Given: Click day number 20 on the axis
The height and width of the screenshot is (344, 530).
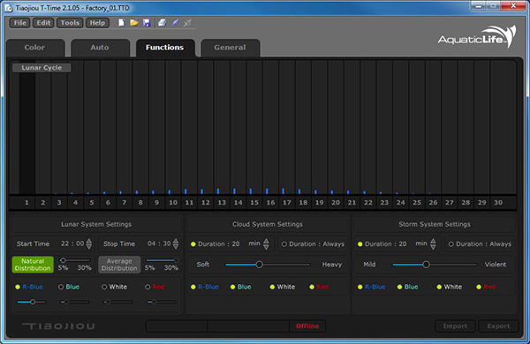Looking at the screenshot, I should pyautogui.click(x=336, y=203).
